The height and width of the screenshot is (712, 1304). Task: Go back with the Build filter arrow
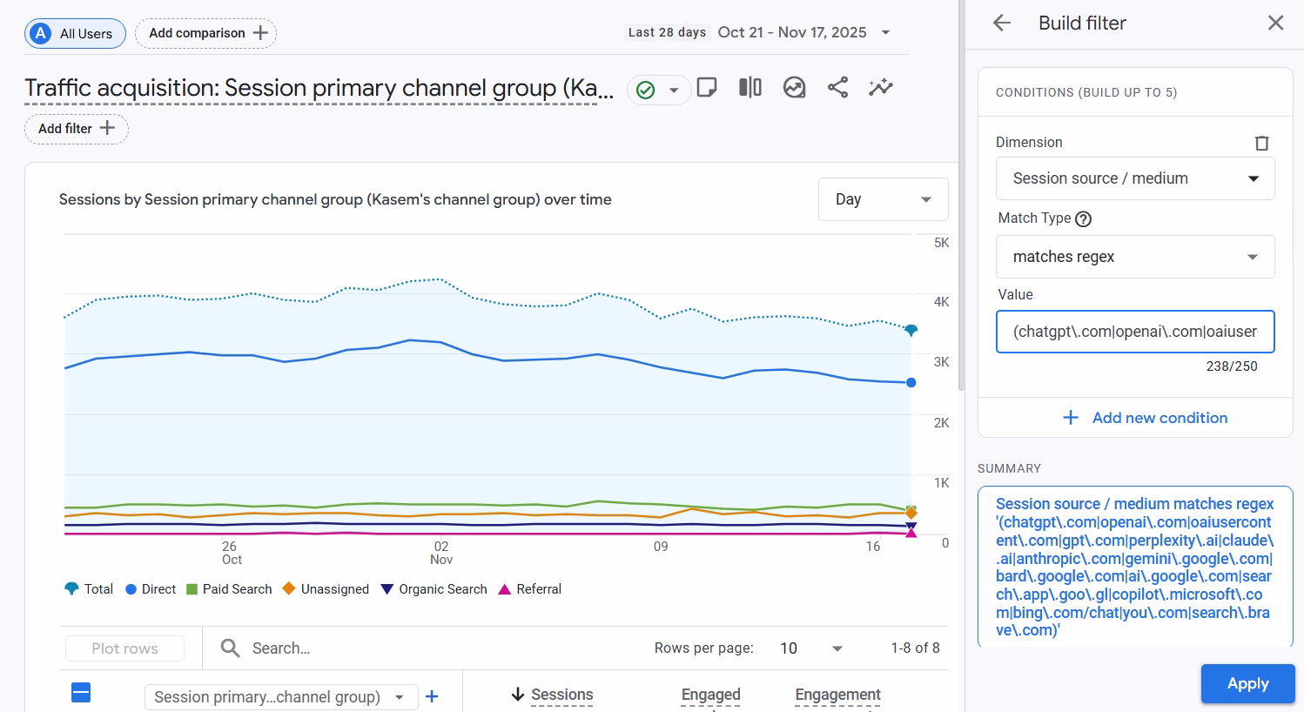(x=1002, y=24)
